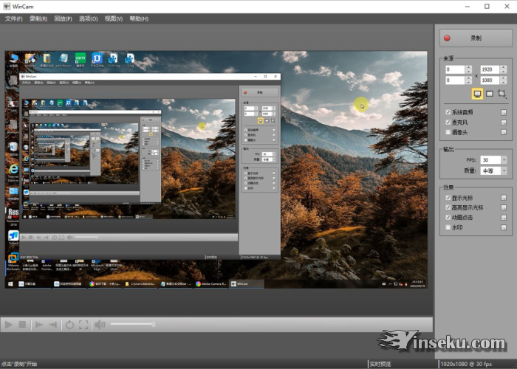Select region crop capture icon
Viewport: 517px width, 369px height.
click(x=501, y=94)
